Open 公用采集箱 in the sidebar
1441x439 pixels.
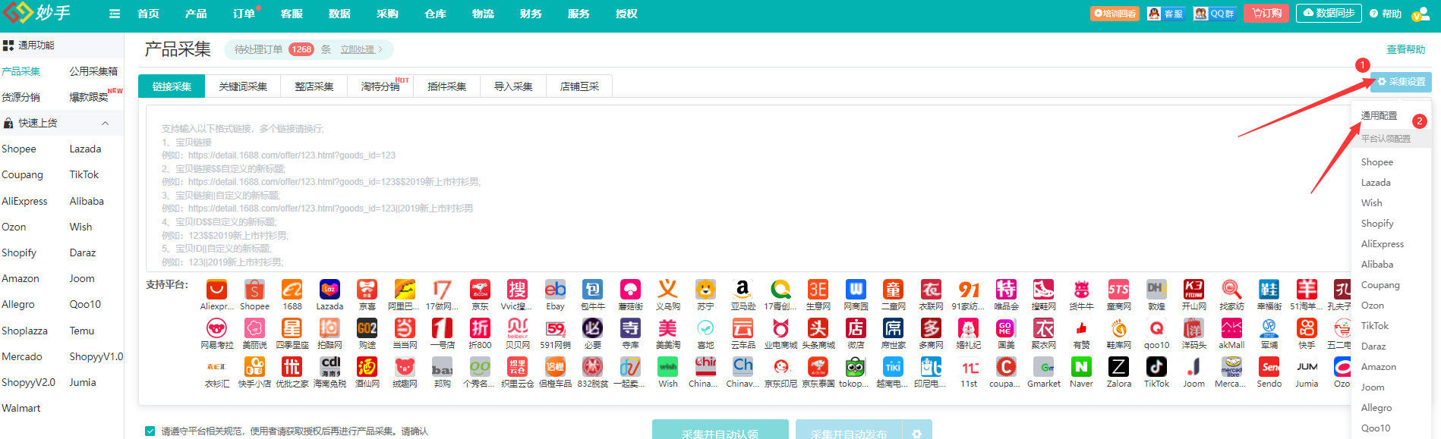93,71
